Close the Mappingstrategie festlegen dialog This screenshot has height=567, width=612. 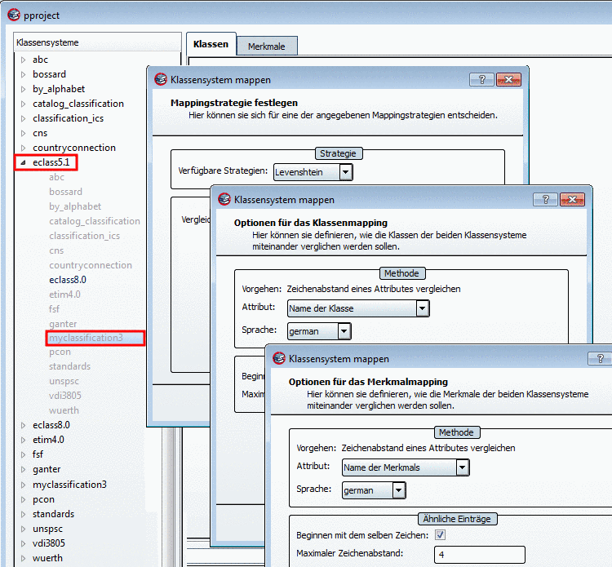[508, 80]
